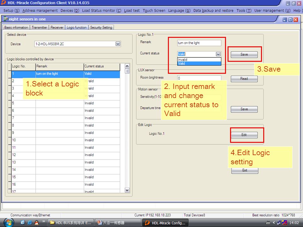Click Current status column header

click(x=102, y=67)
